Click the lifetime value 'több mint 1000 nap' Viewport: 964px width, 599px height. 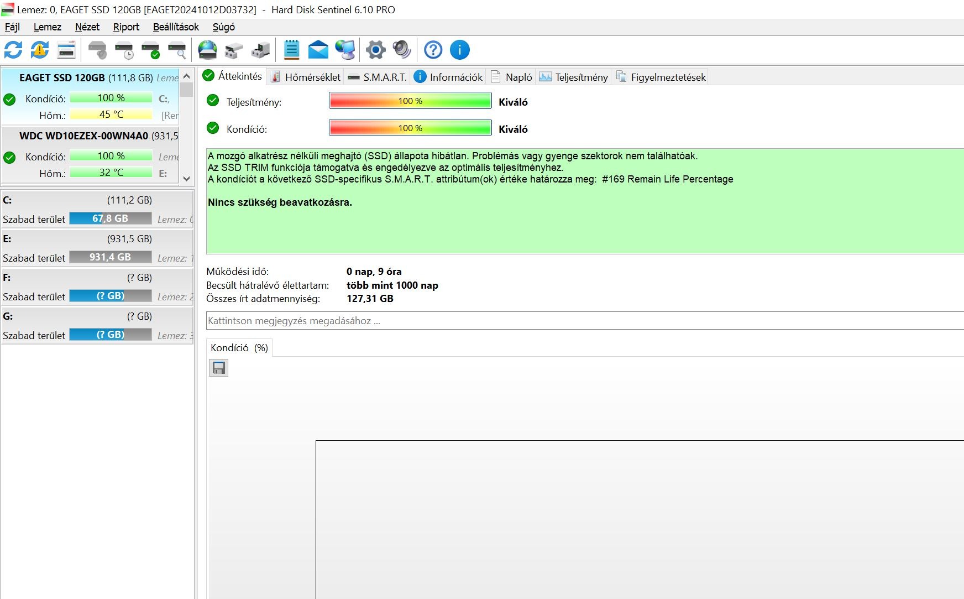click(x=392, y=285)
